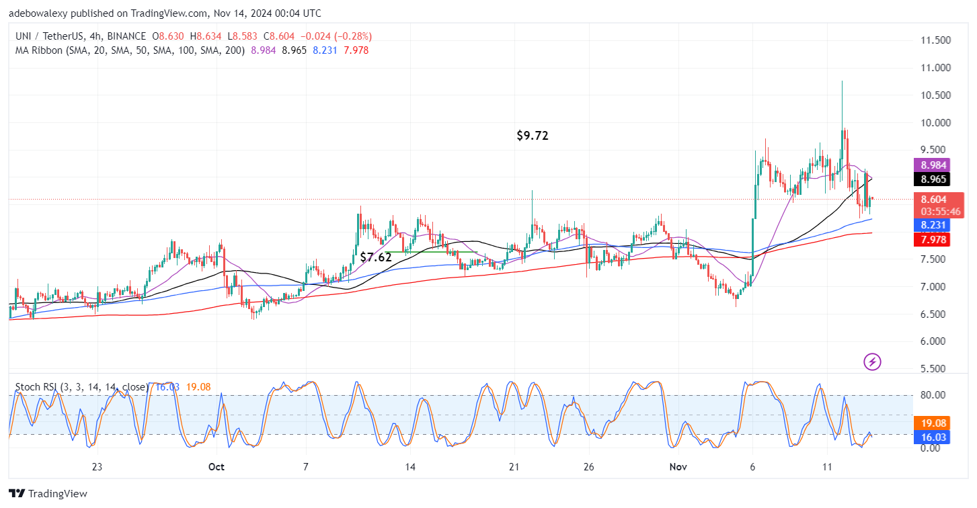Click the orange 19.08 Stoch RSI label

pyautogui.click(x=931, y=424)
